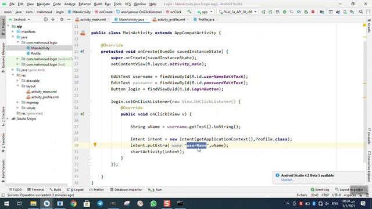Expand the manifests folder
The height and width of the screenshot is (209, 372).
[13, 32]
